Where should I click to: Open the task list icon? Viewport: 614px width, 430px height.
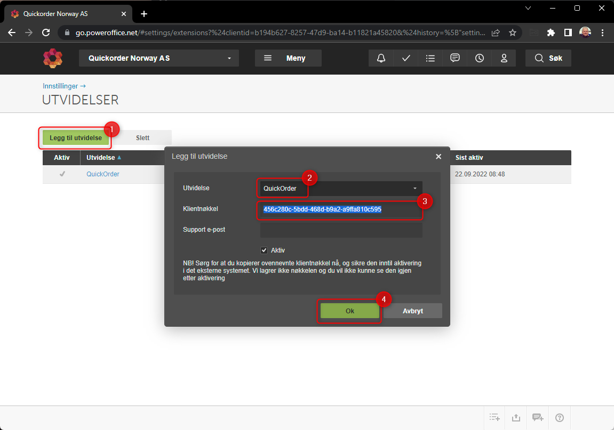pyautogui.click(x=430, y=58)
